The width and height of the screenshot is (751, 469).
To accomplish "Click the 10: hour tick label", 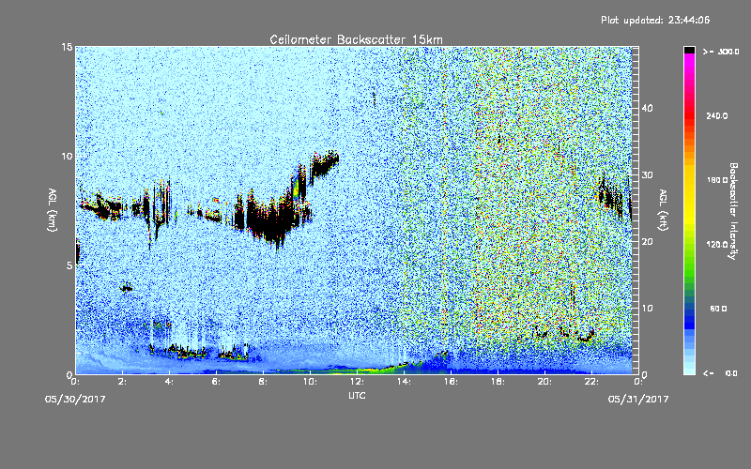I will pyautogui.click(x=311, y=382).
